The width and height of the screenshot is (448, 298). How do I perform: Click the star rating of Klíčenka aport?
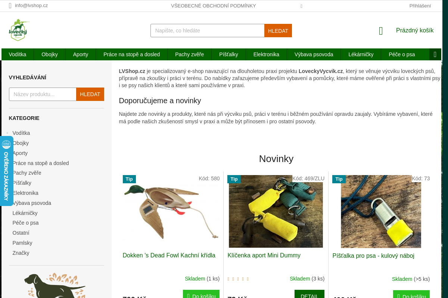coord(238,279)
